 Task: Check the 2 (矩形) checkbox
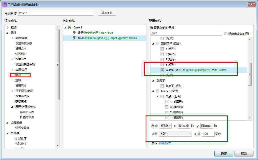(162, 59)
